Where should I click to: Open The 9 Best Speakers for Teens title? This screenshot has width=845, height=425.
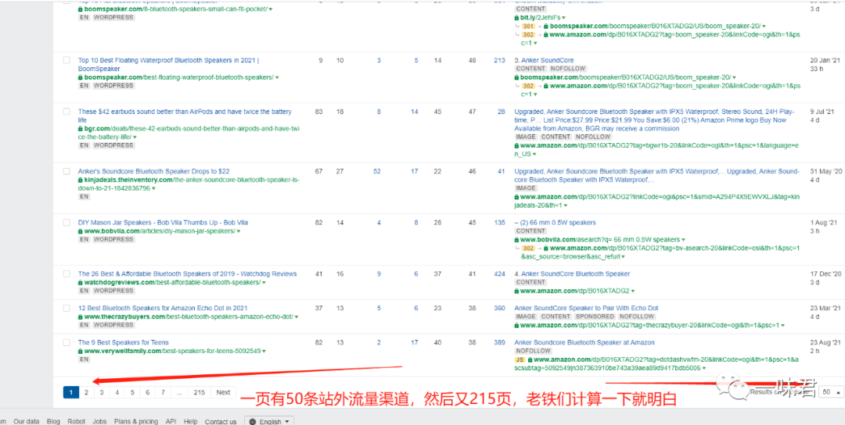tap(124, 342)
